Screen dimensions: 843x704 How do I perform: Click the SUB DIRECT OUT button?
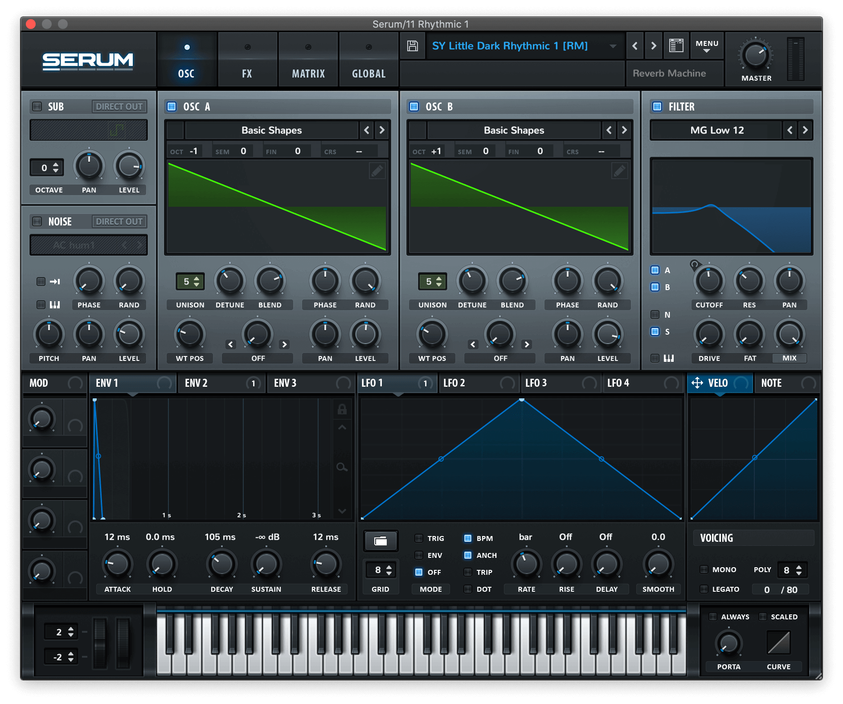(x=119, y=106)
